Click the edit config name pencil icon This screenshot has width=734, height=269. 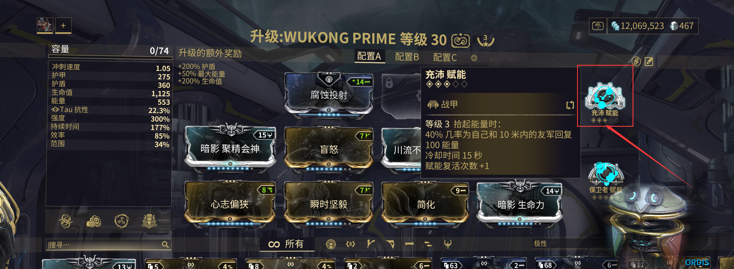[649, 61]
